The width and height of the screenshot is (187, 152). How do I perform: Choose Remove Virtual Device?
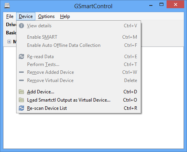click(x=79, y=80)
